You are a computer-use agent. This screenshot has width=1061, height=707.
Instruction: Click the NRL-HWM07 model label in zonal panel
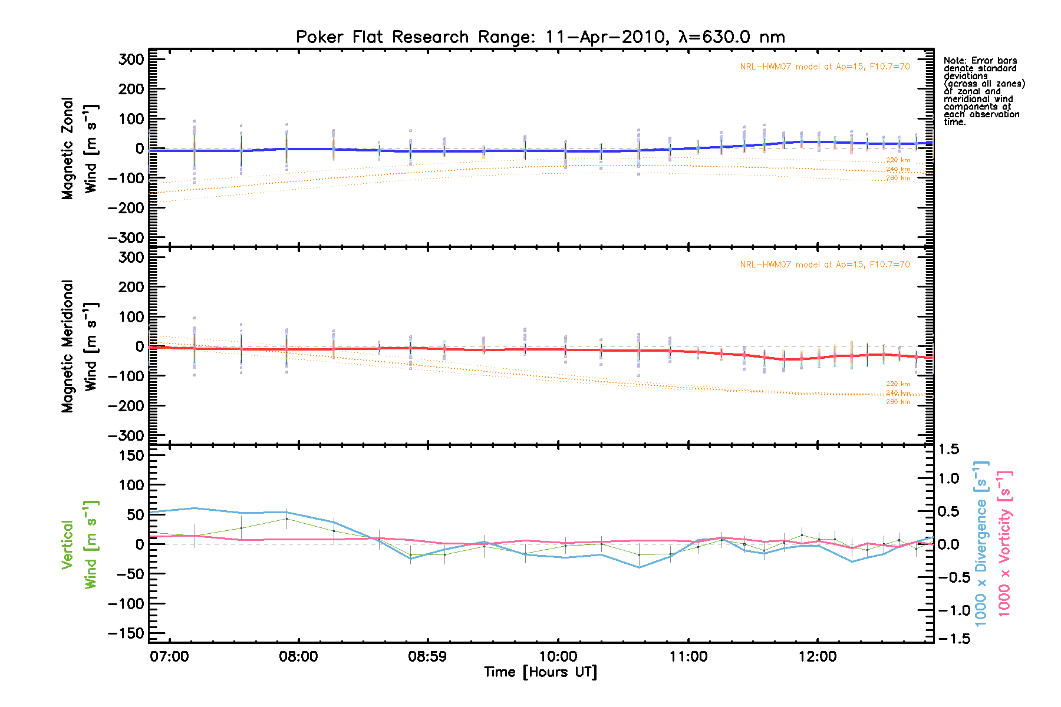(x=825, y=67)
